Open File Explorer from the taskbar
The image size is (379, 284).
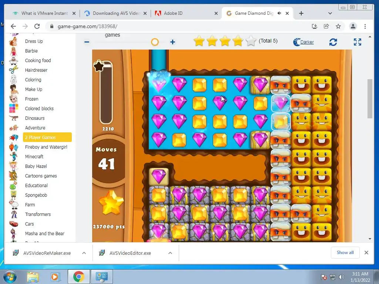tap(33, 277)
